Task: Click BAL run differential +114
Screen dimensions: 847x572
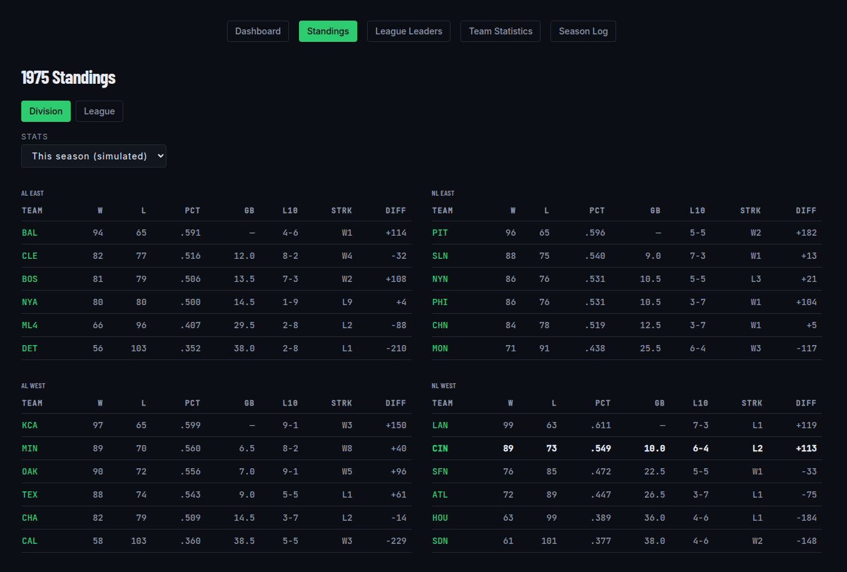Action: (x=396, y=233)
